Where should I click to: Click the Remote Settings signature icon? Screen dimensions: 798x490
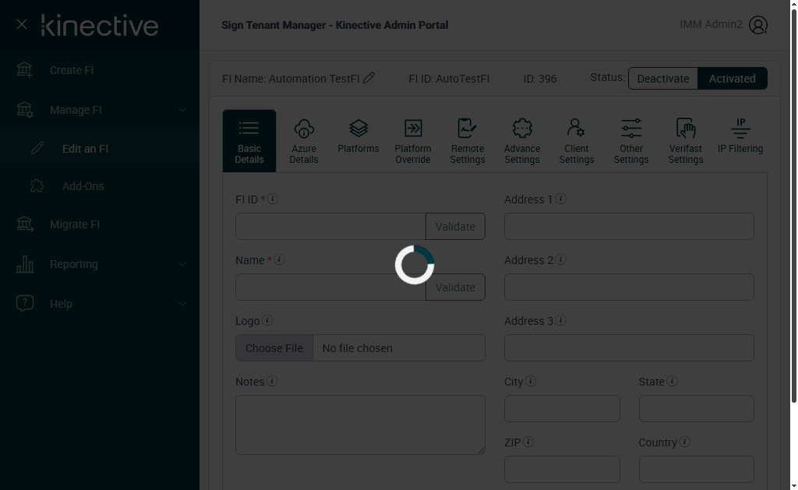[x=468, y=129]
